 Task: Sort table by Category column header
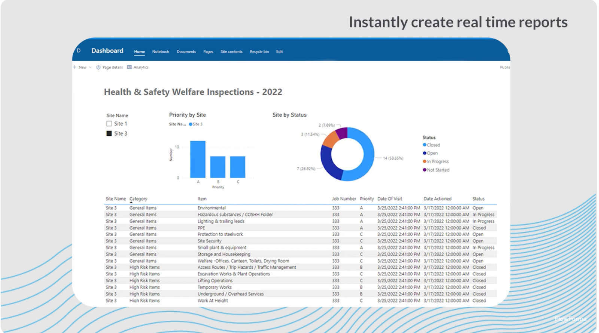(x=138, y=199)
